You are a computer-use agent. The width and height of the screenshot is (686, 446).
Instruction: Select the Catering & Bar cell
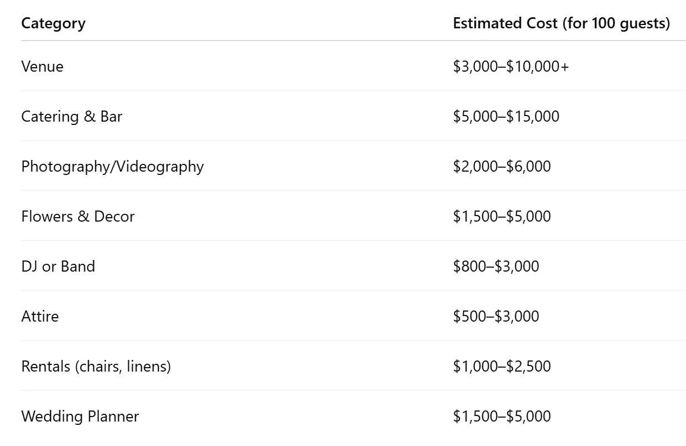pyautogui.click(x=72, y=117)
